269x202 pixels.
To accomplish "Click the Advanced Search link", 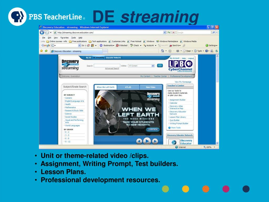I will [112, 68].
